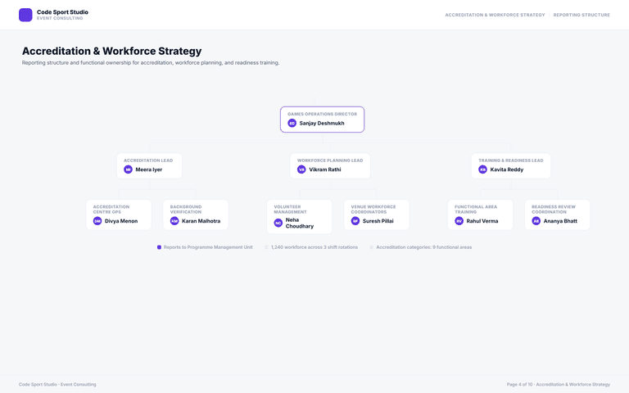Screen dimensions: 629x393
Task: Select the Games Operations Director card
Action: pos(322,120)
